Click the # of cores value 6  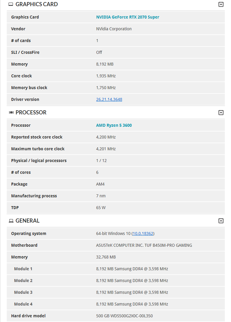(97, 172)
